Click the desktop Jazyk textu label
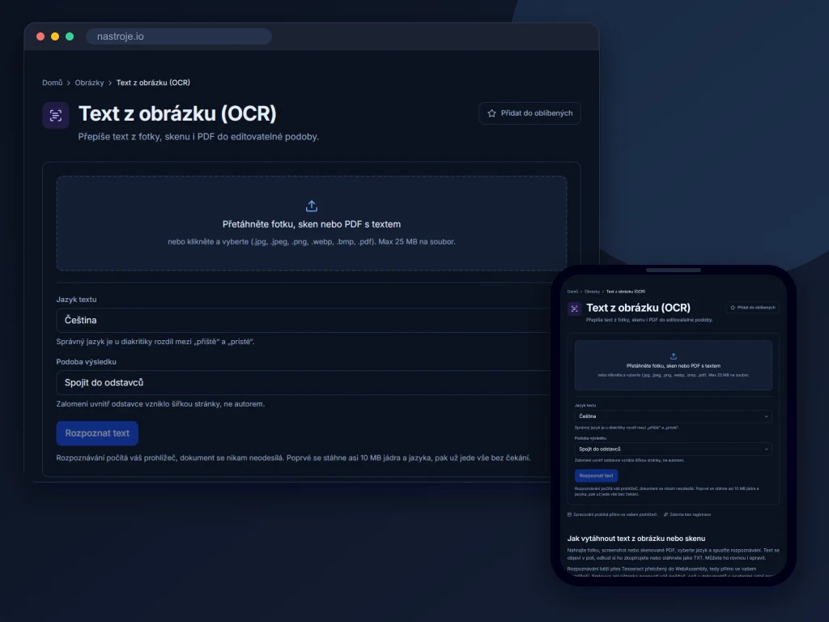 click(77, 300)
